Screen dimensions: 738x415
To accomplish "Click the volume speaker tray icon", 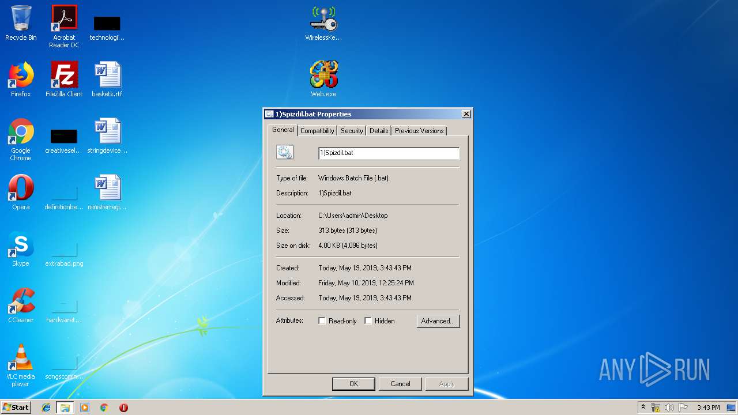I will pos(669,408).
